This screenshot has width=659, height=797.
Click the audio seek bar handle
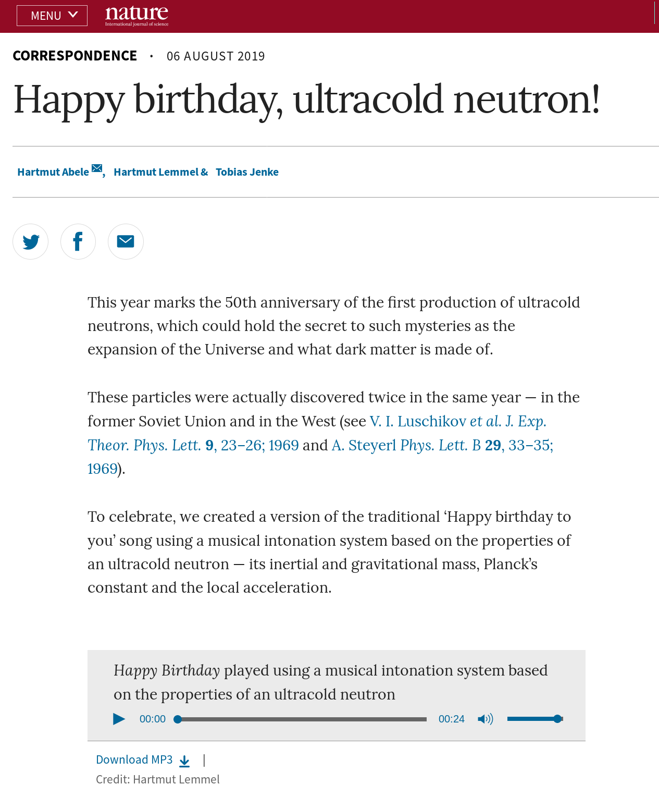pyautogui.click(x=178, y=719)
